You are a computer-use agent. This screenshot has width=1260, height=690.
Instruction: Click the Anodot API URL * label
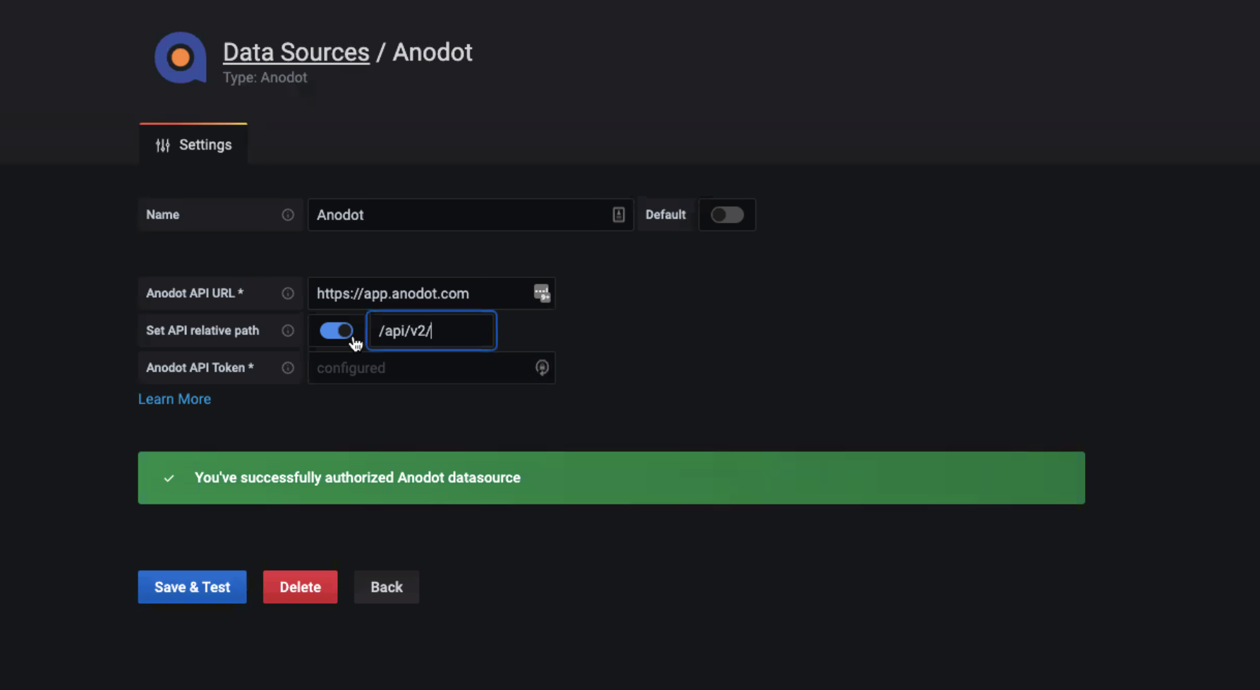(x=195, y=293)
